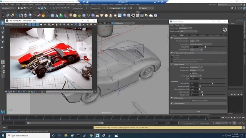Click the Play forward button in timeline controls
The image size is (246, 138).
234,118
